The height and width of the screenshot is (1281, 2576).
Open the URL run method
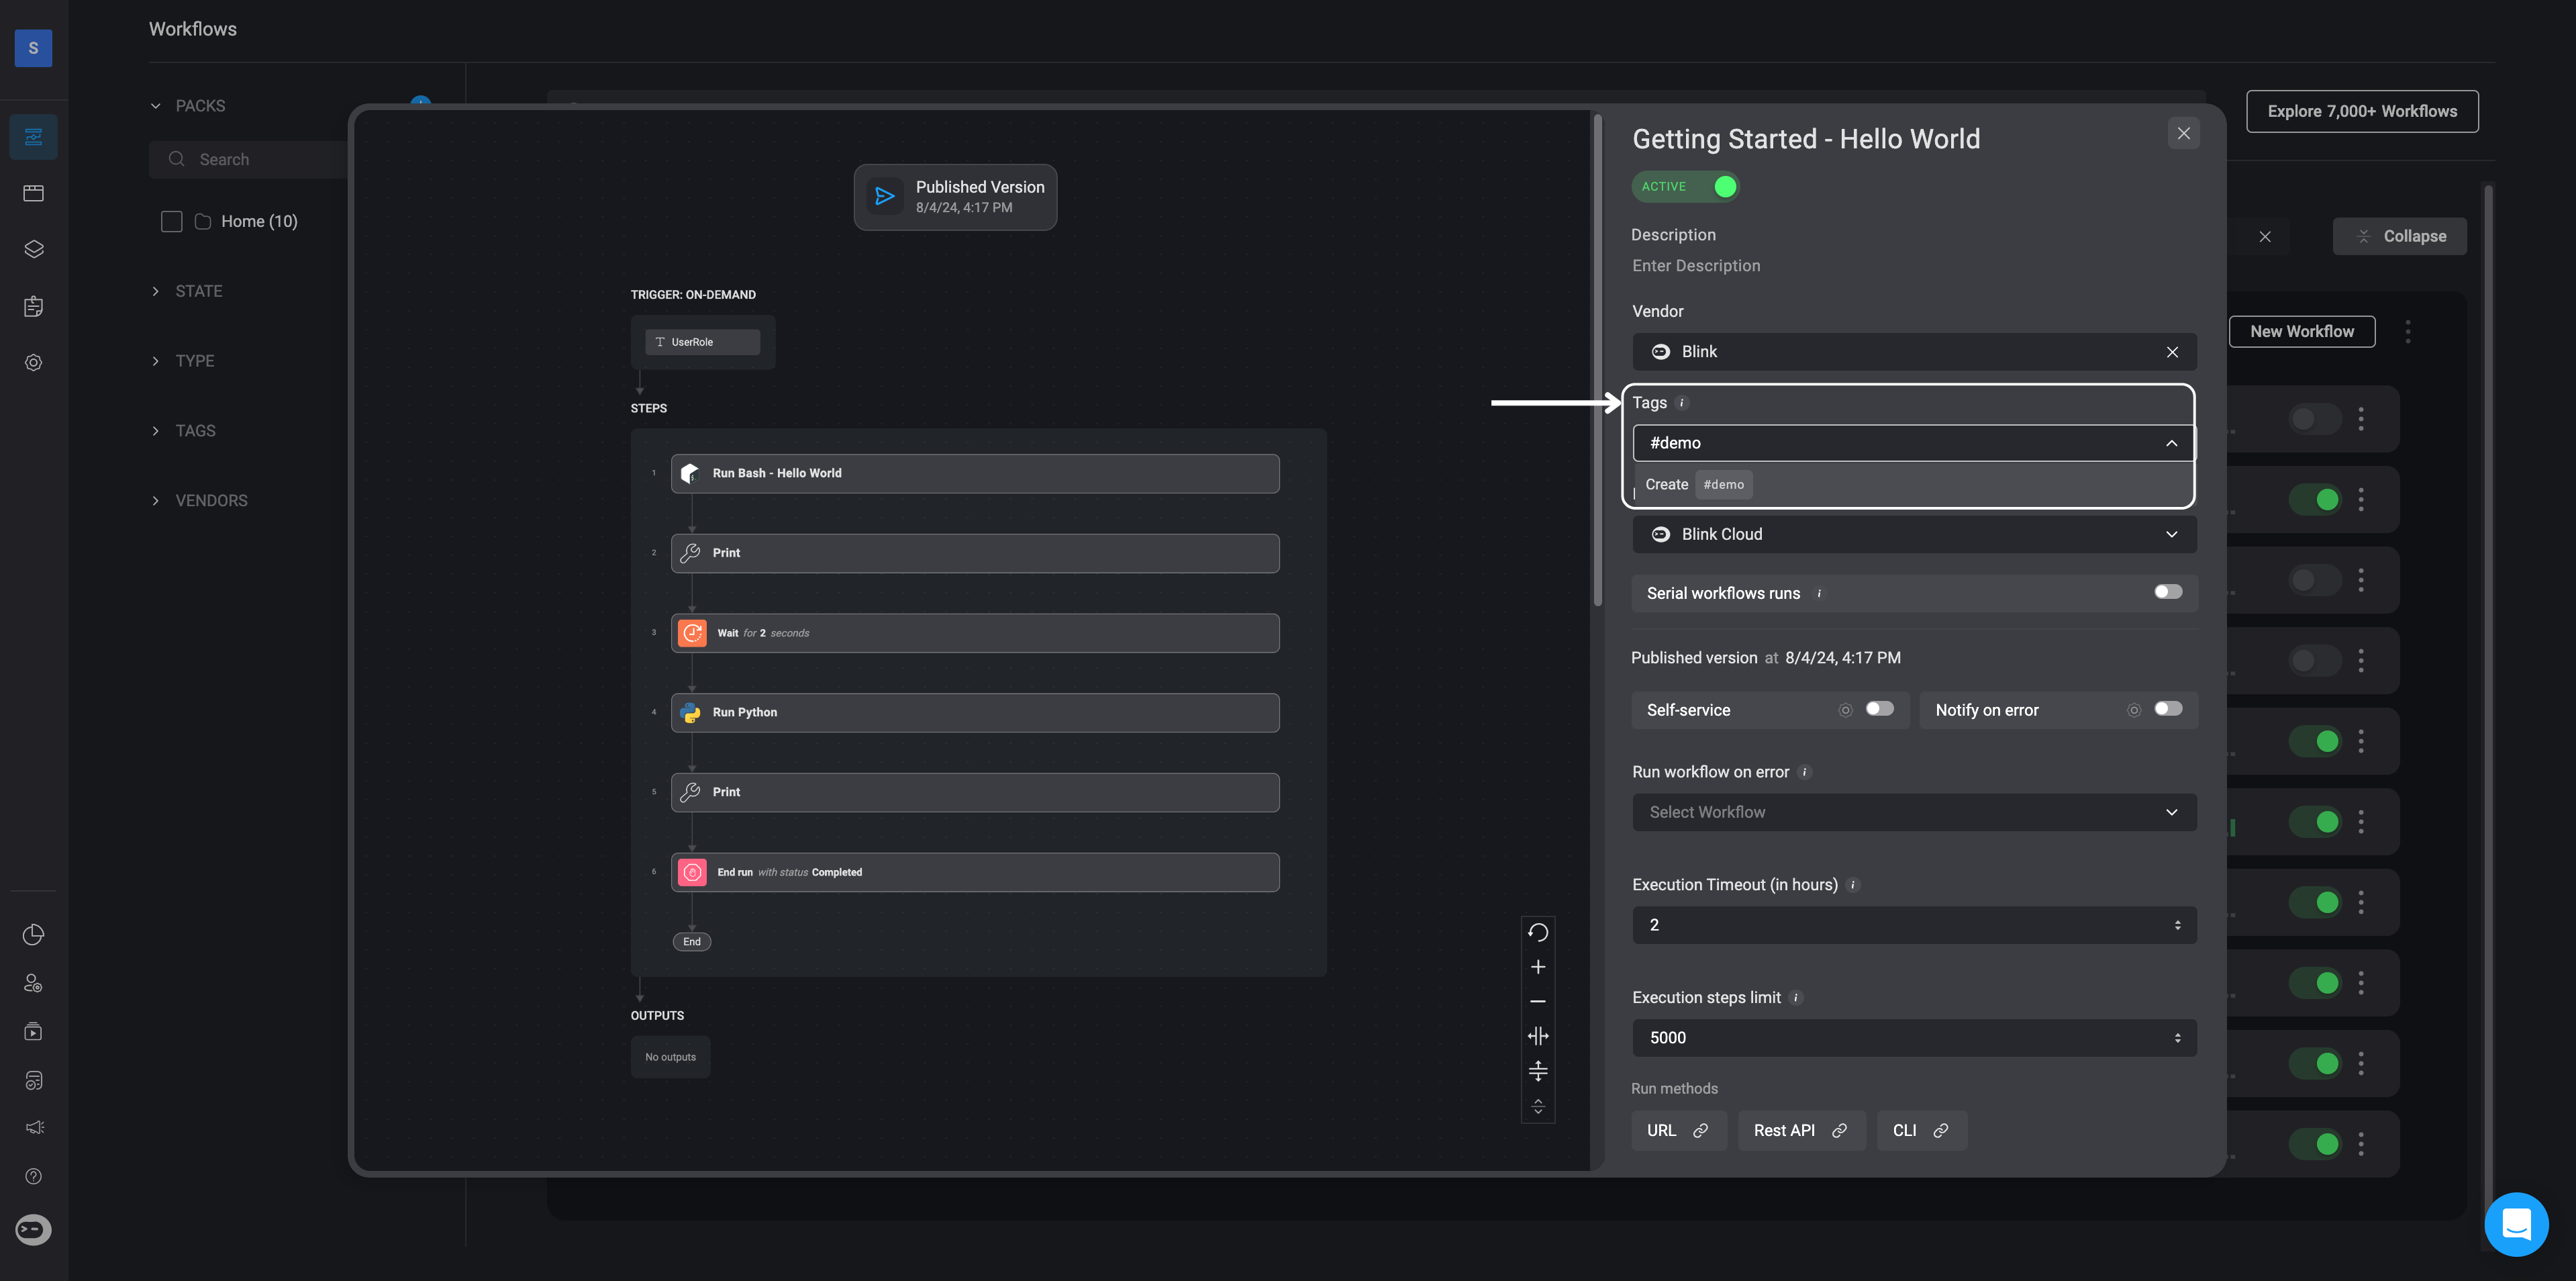tap(1679, 1130)
